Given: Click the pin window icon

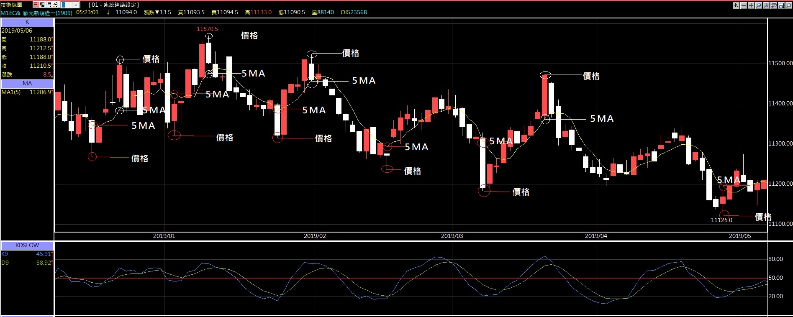Looking at the screenshot, I should coord(736,5).
